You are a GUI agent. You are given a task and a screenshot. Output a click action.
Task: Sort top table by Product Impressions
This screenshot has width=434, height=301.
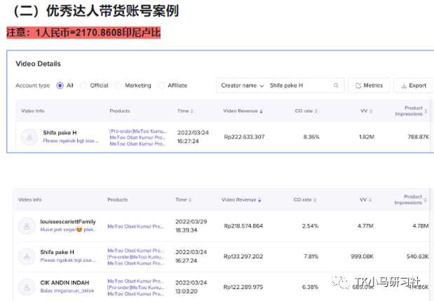pos(426,111)
